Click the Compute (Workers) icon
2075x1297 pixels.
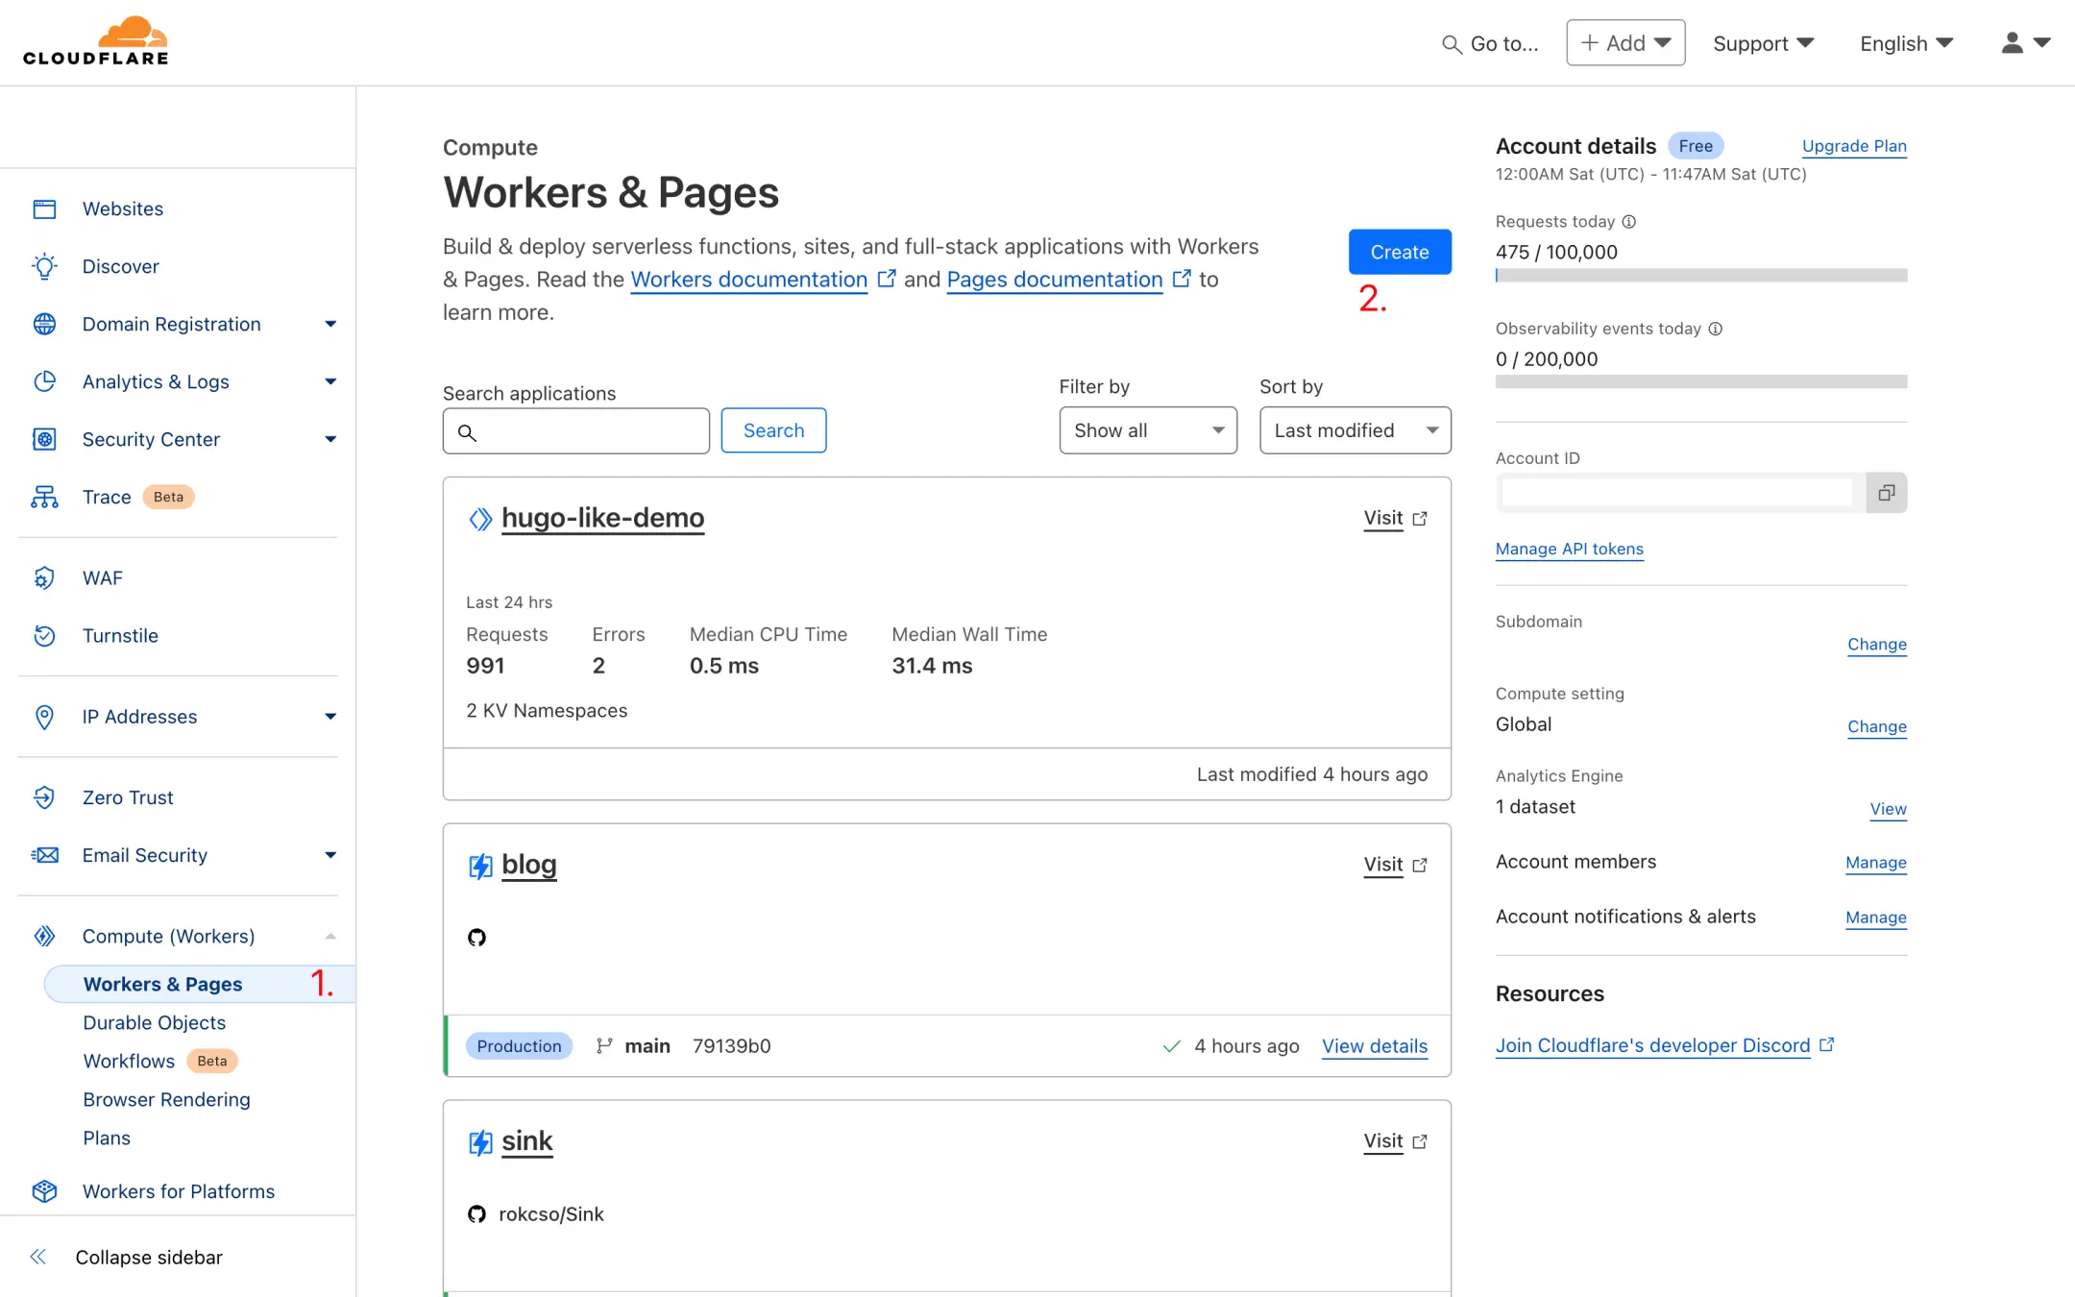tap(44, 936)
